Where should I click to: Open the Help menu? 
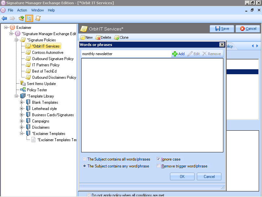(51, 10)
